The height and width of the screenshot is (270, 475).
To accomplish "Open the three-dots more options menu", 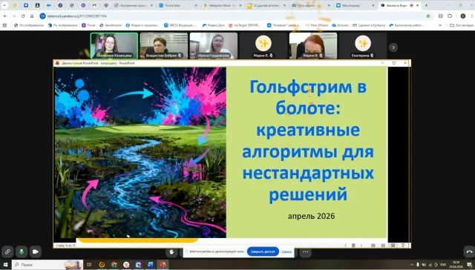I will (305, 252).
